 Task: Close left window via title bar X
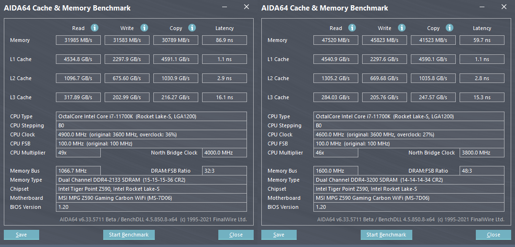(x=247, y=7)
